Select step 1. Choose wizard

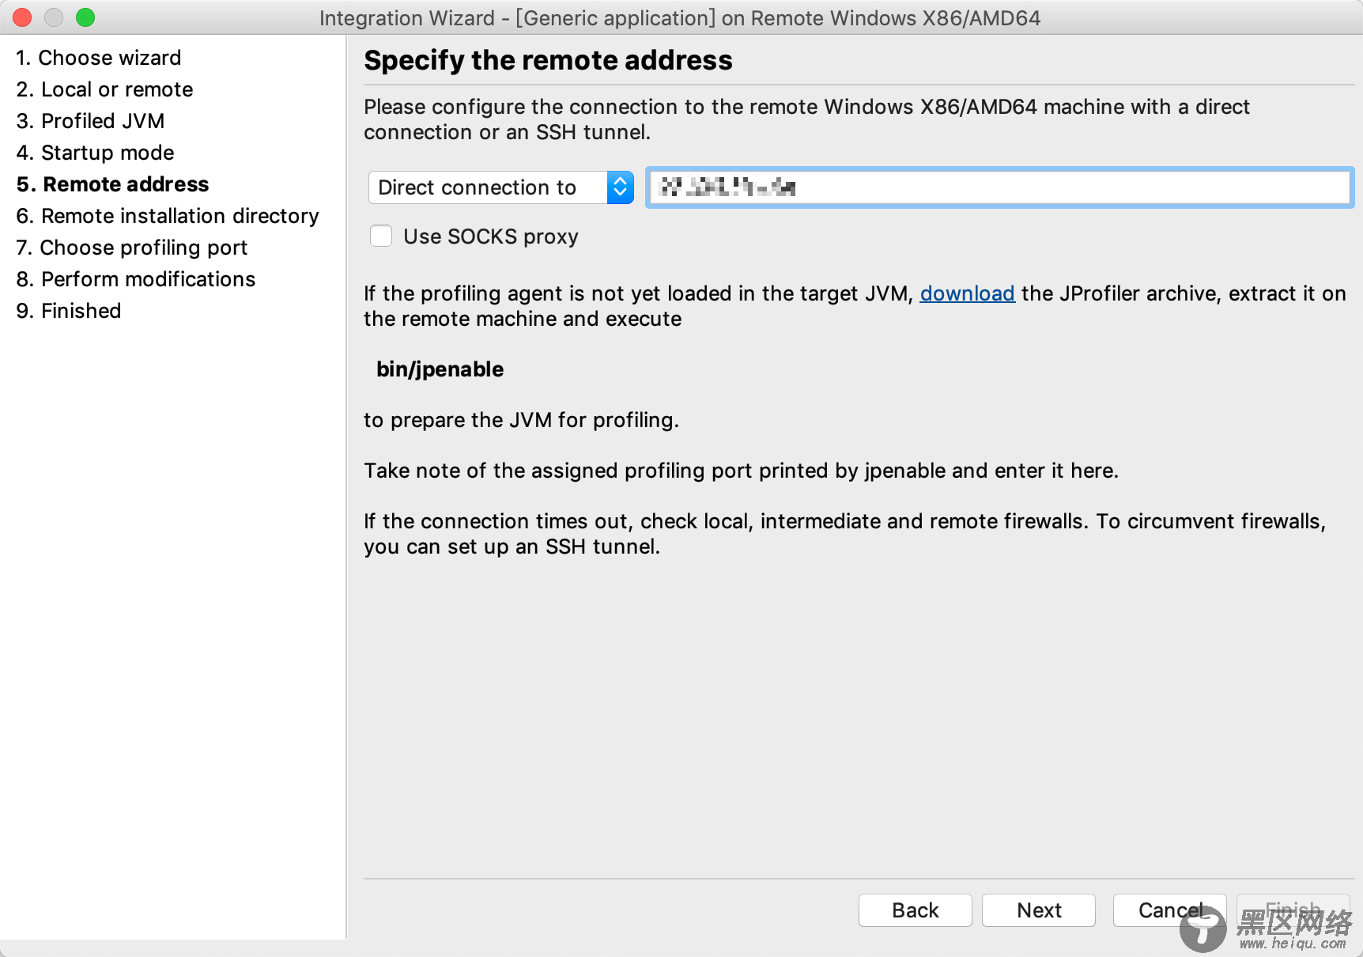pyautogui.click(x=99, y=58)
